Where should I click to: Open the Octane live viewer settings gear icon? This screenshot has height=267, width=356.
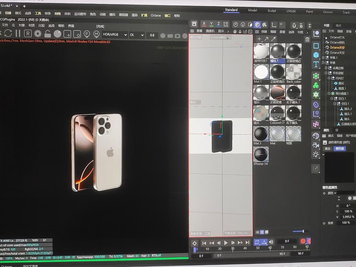[x=38, y=34]
